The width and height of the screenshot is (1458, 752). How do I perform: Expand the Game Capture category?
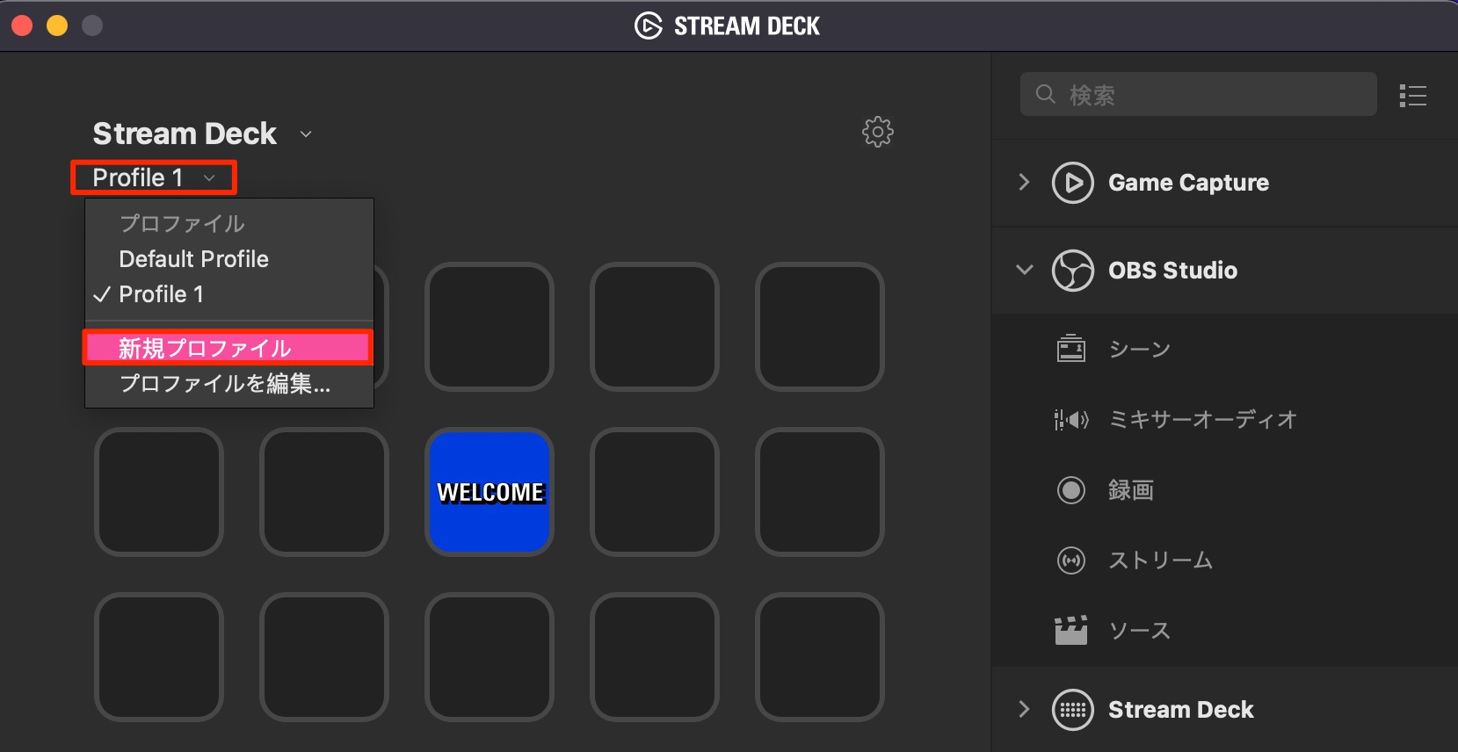[x=1024, y=183]
